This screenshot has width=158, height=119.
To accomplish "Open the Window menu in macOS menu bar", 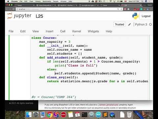I will pyautogui.click(x=63, y=1).
